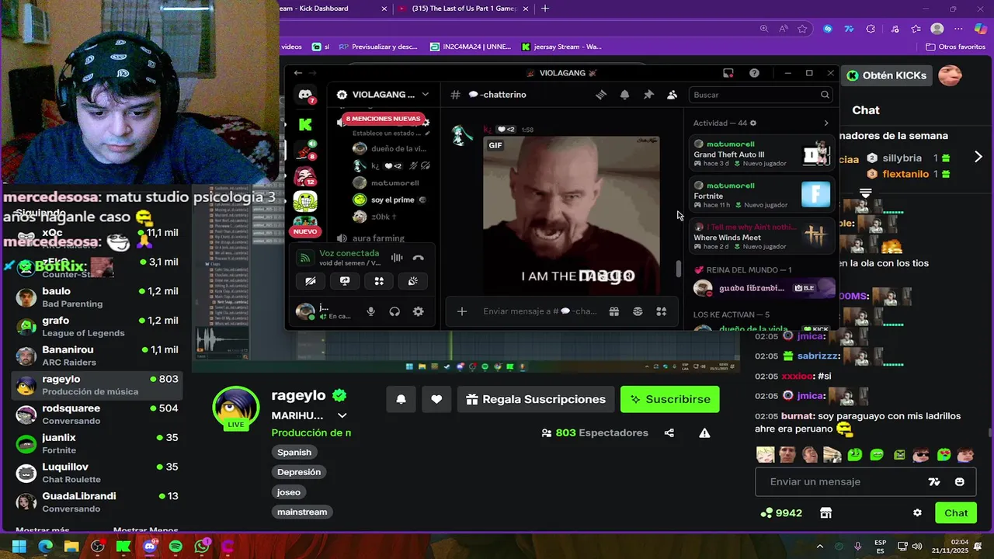Open Kick chat settings gear
The height and width of the screenshot is (559, 994).
(x=917, y=512)
